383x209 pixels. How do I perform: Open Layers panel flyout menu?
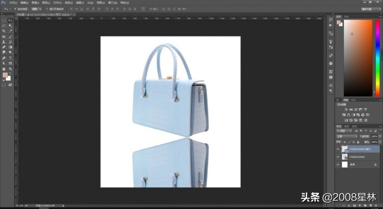coord(381,126)
